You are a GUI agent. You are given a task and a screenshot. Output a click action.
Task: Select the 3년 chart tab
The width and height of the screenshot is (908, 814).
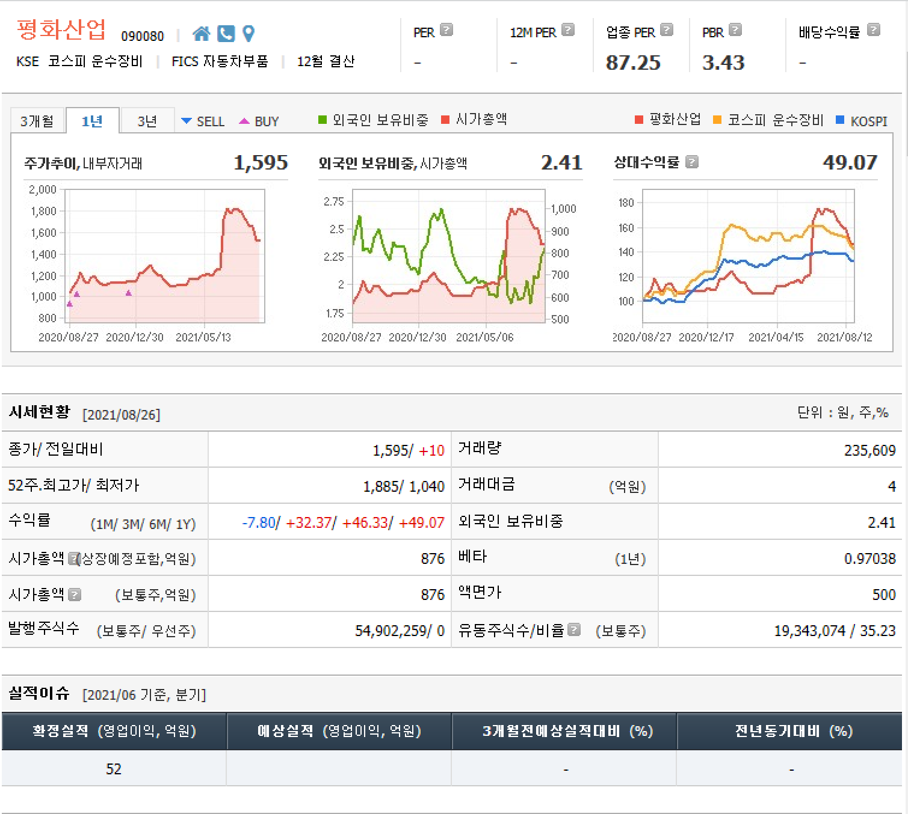click(x=147, y=121)
